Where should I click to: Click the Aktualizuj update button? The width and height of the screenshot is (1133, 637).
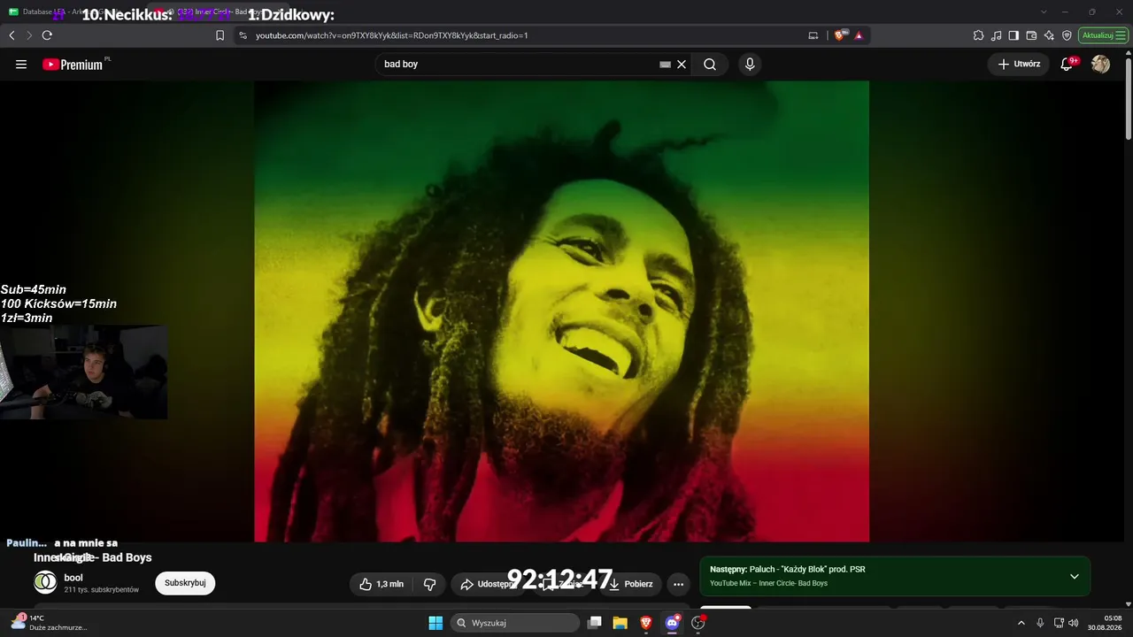1103,35
